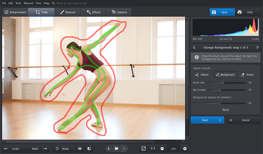Click the Reset button in bottom toolbar
Screen dimensions: 263x154
pyautogui.click(x=64, y=149)
